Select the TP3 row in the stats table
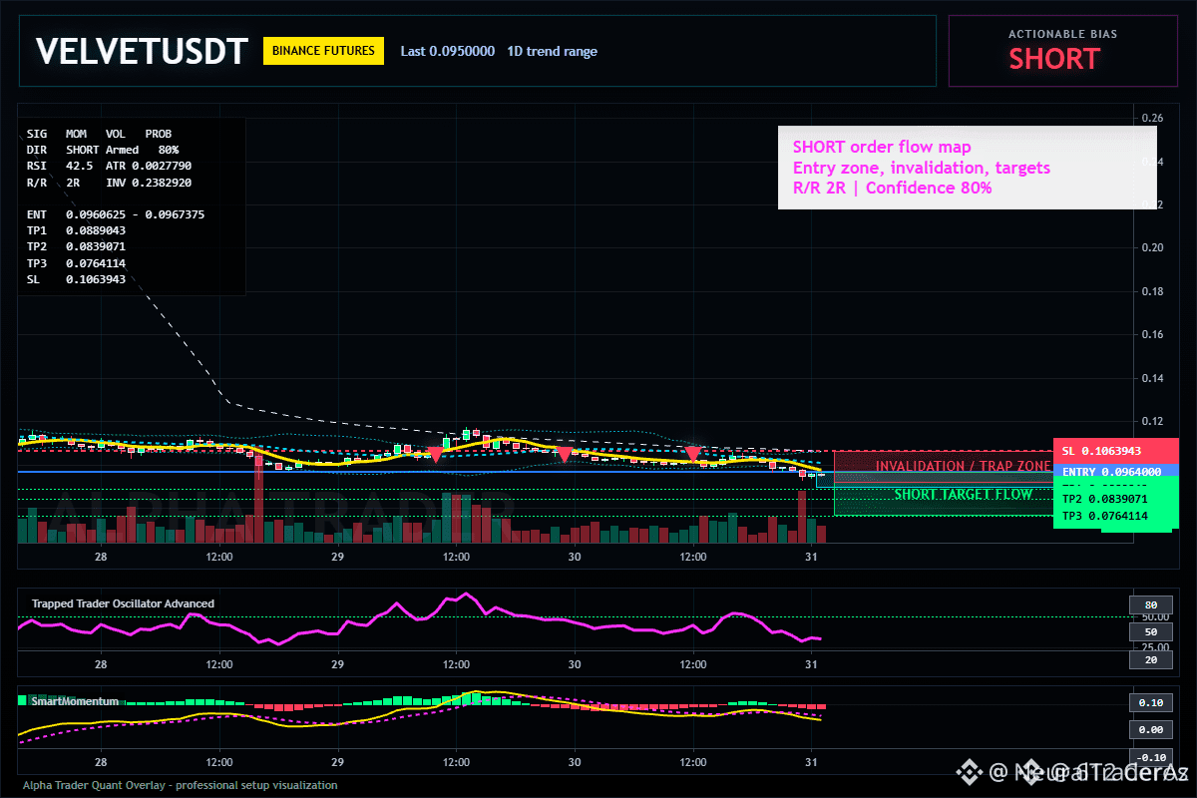Screen dimensions: 1197x798 76,263
